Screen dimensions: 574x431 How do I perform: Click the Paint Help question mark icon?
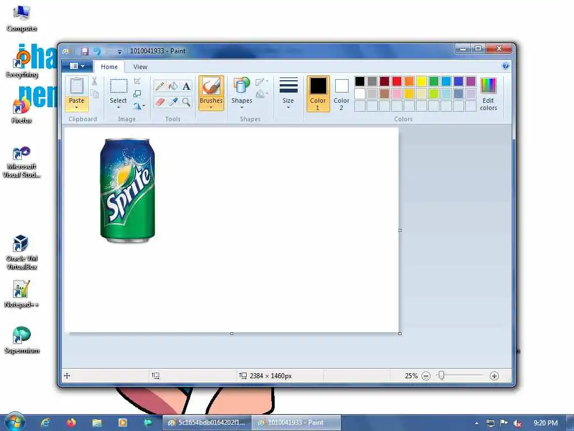(505, 66)
